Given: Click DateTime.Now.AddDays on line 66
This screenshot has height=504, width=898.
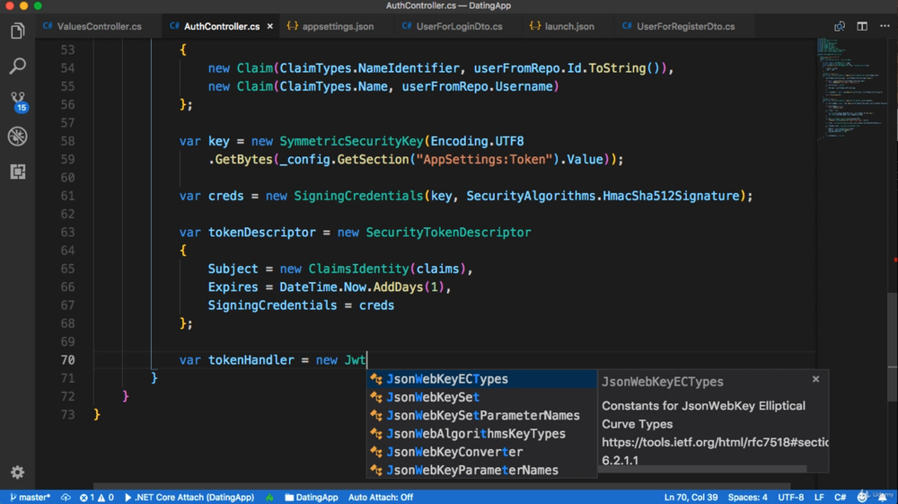Looking at the screenshot, I should click(350, 287).
